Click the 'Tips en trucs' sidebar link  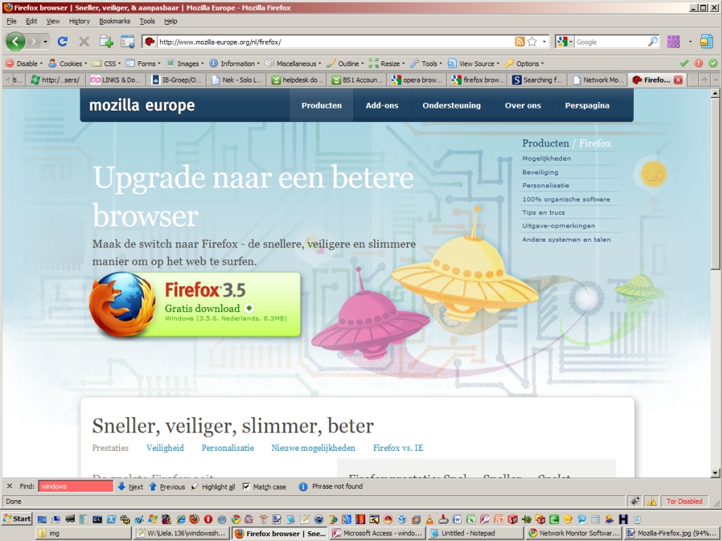544,213
